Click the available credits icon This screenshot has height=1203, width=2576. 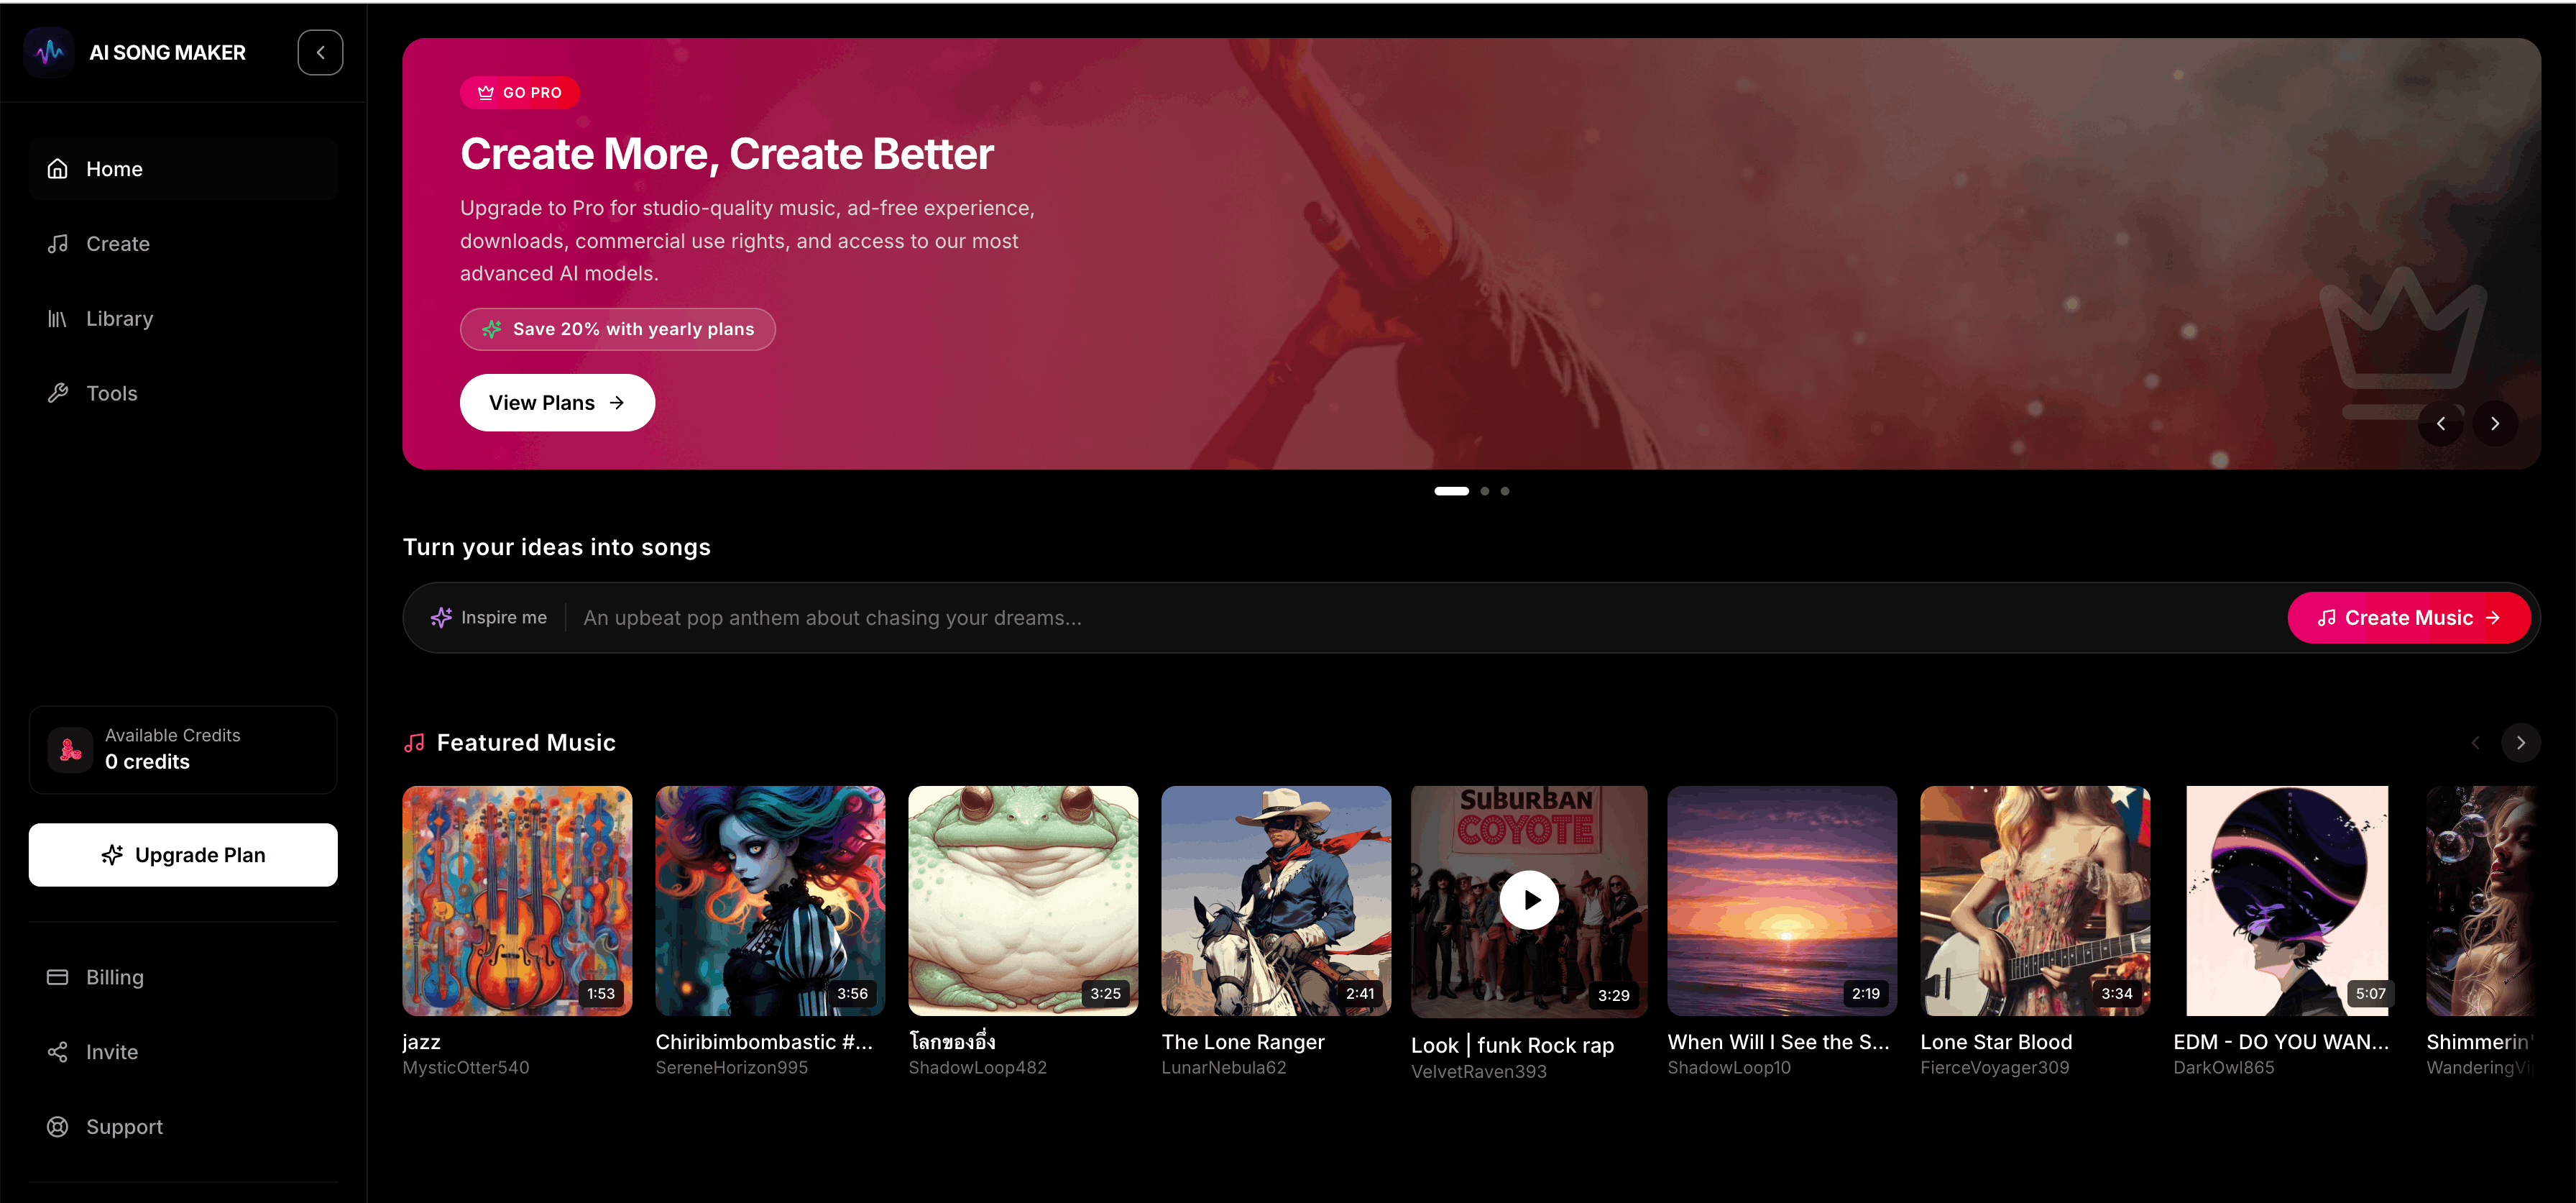71,749
